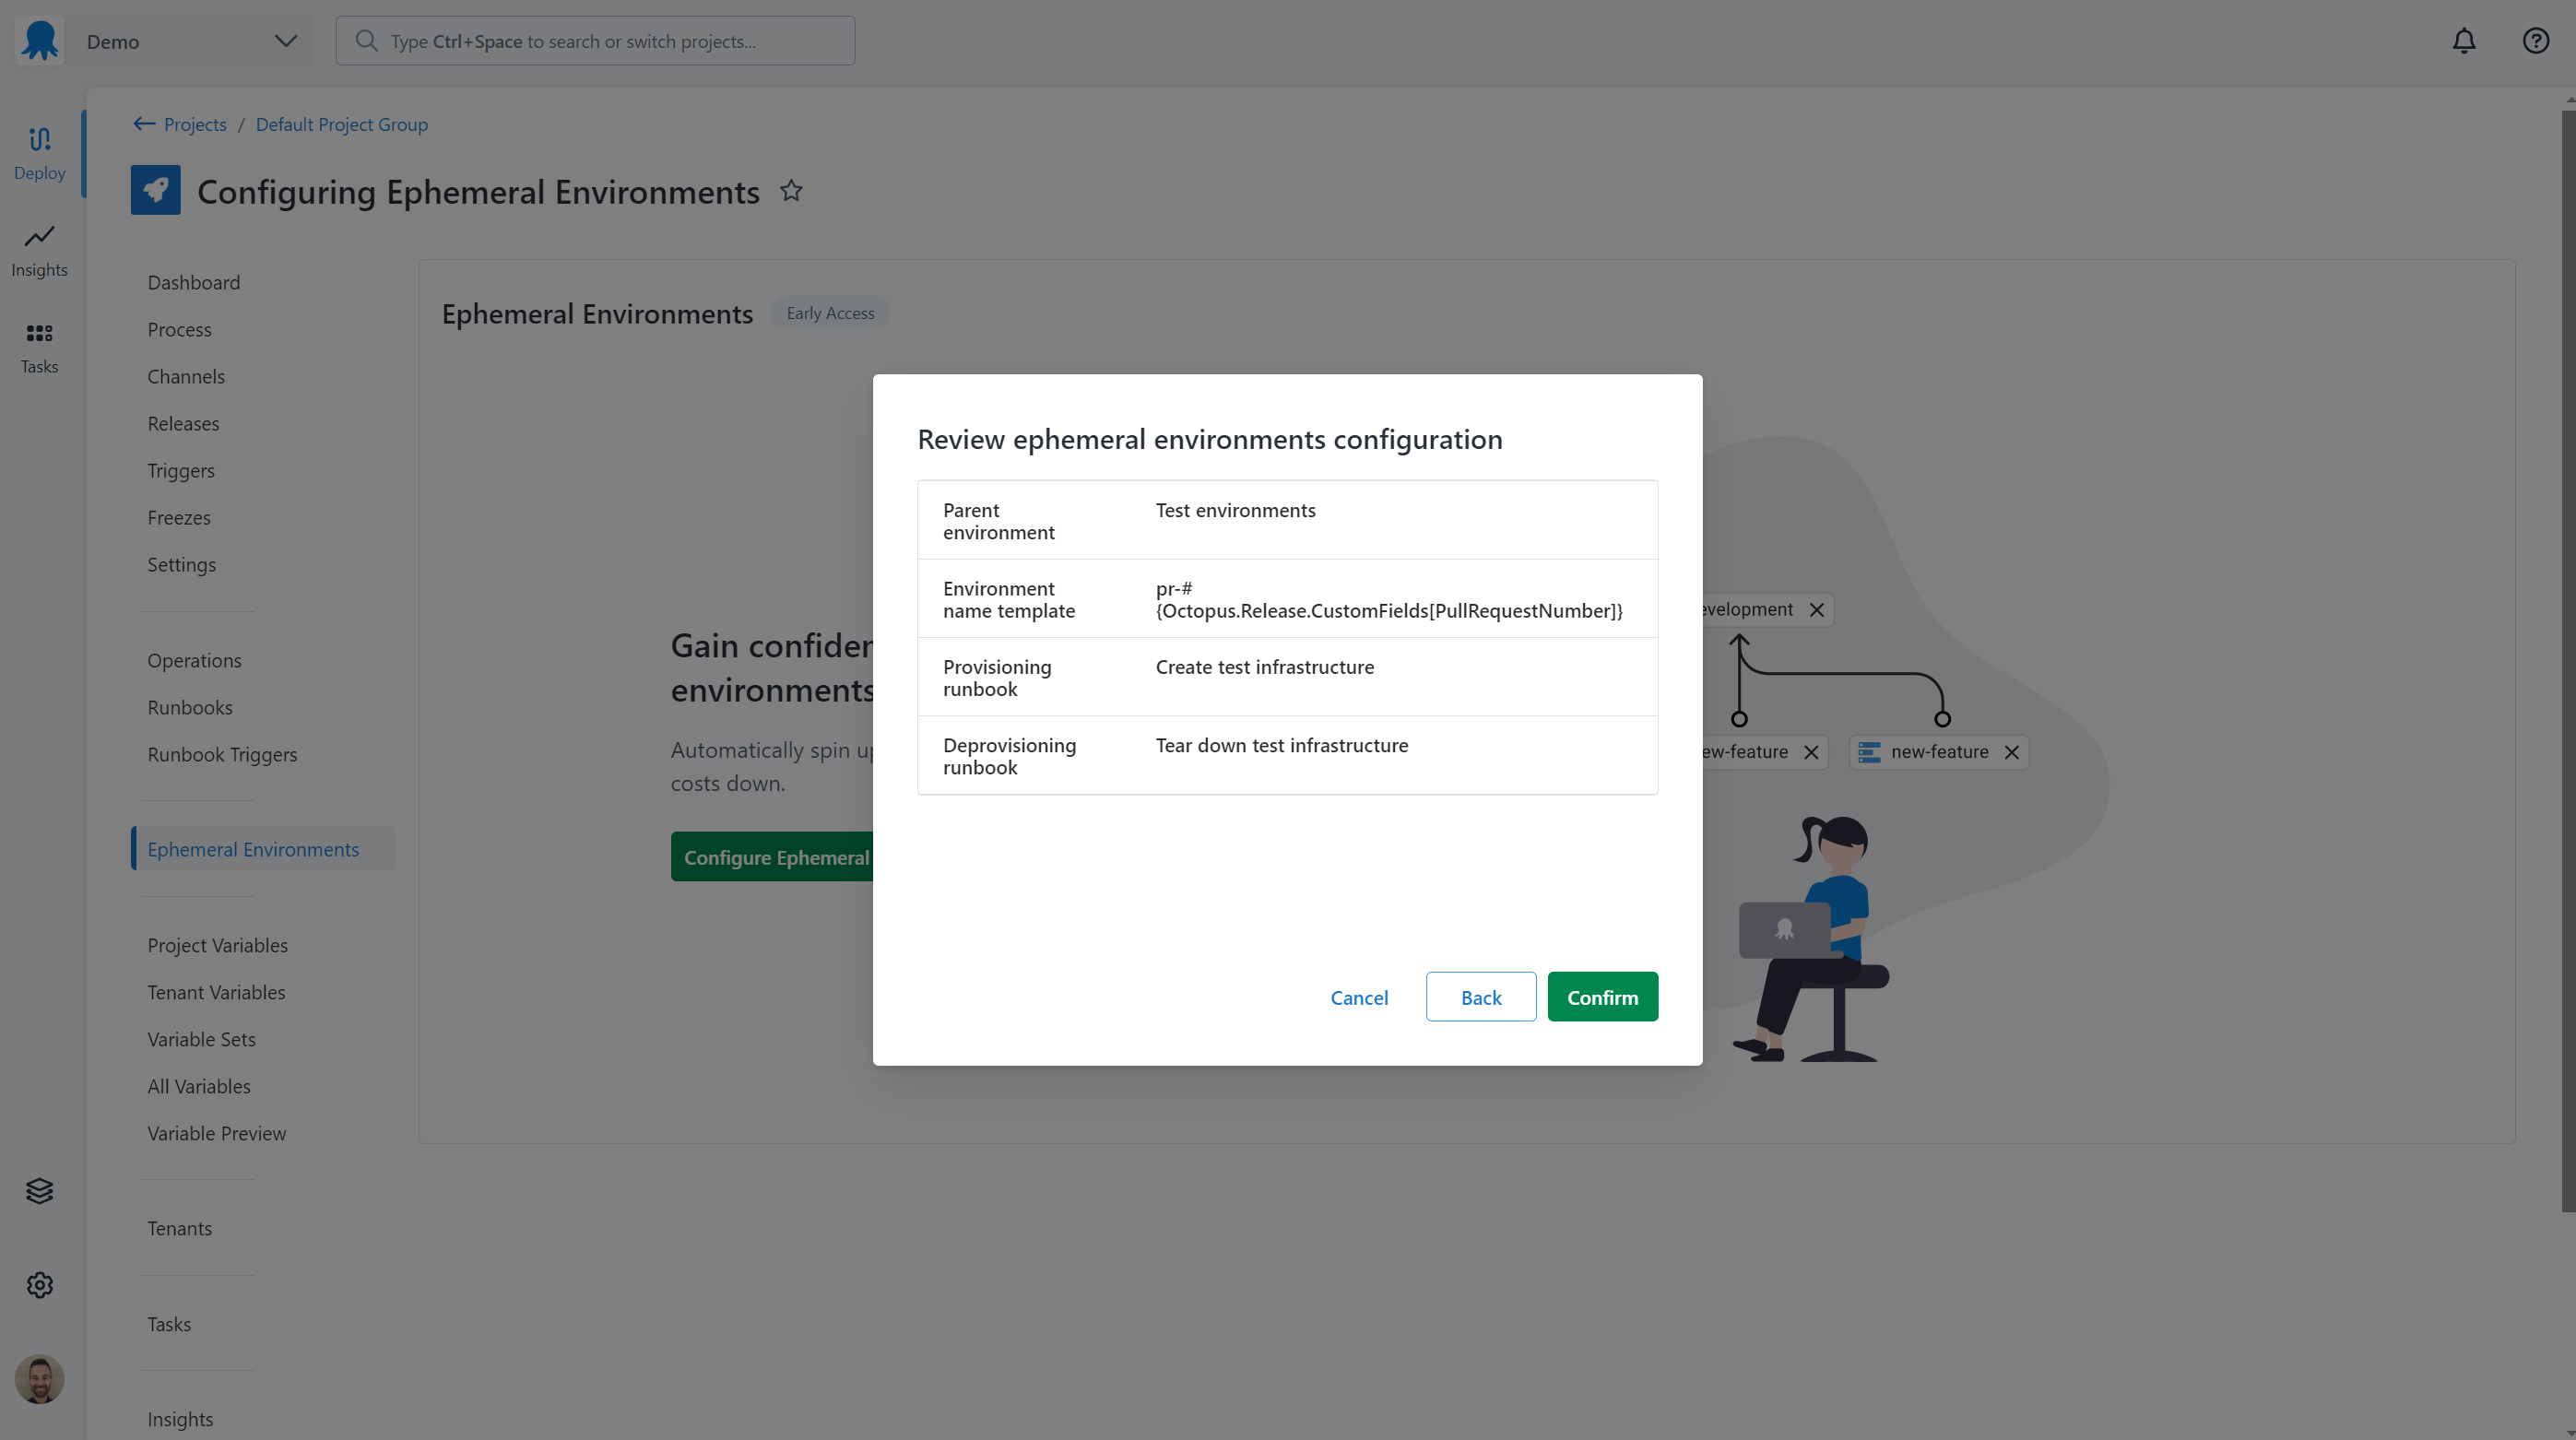The width and height of the screenshot is (2576, 1440).
Task: Open project Insights in side menu
Action: (180, 1419)
